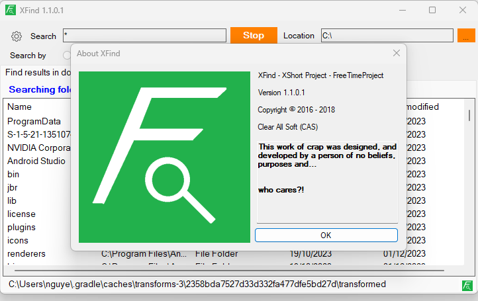The height and width of the screenshot is (301, 478).
Task: Select the icons row
Action: click(x=18, y=240)
